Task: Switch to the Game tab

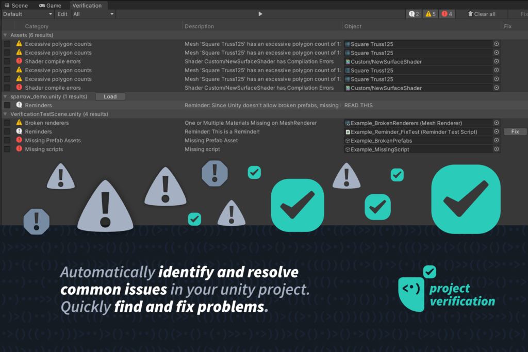Action: click(x=50, y=5)
